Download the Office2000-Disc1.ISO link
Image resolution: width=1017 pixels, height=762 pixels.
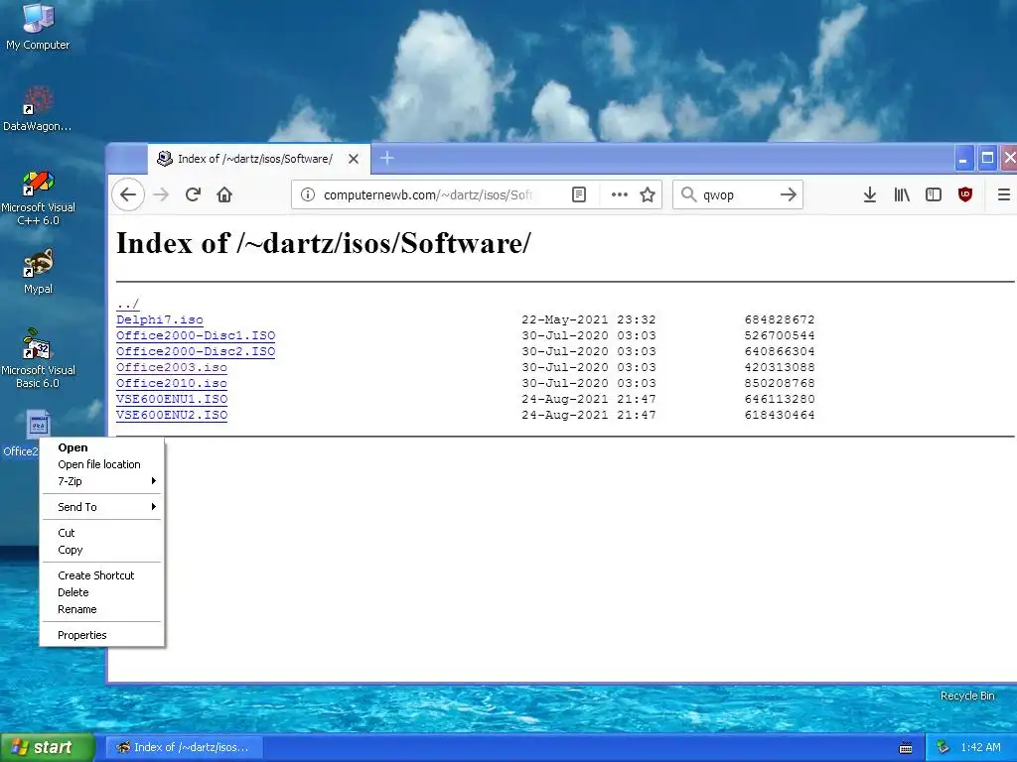(196, 335)
